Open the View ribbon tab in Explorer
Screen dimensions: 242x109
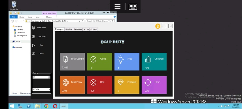38,17
